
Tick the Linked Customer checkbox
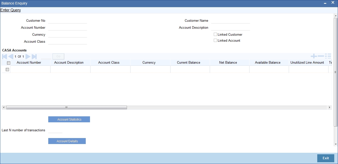click(x=215, y=34)
